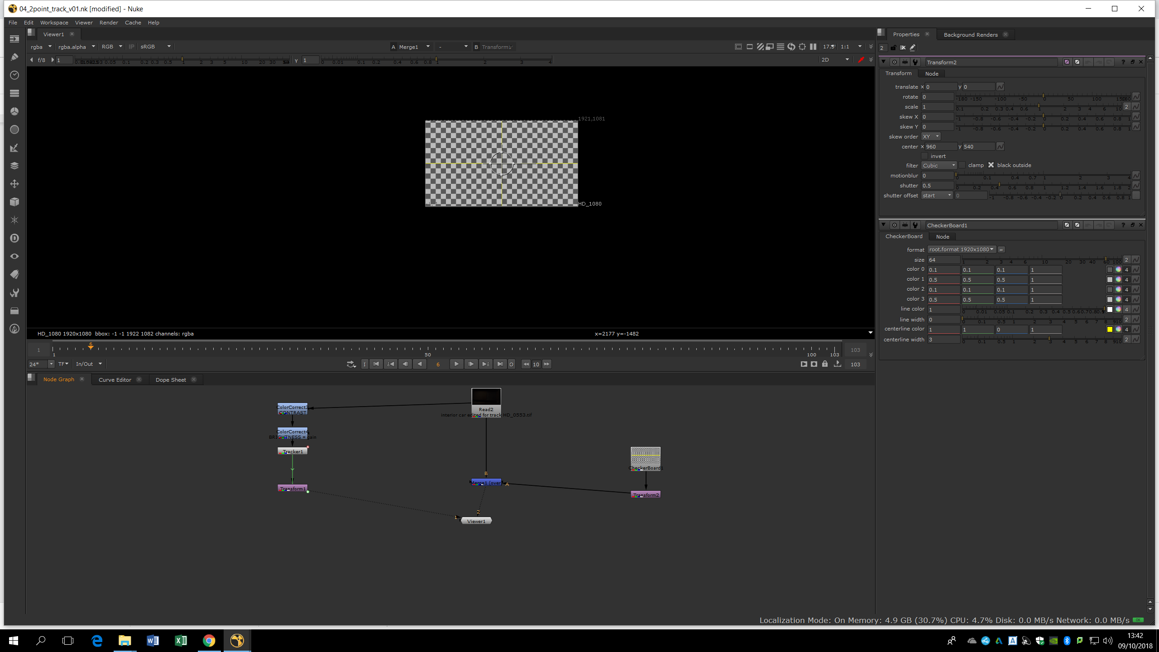1159x652 pixels.
Task: Open the 3D nodes cube menu
Action: click(14, 202)
